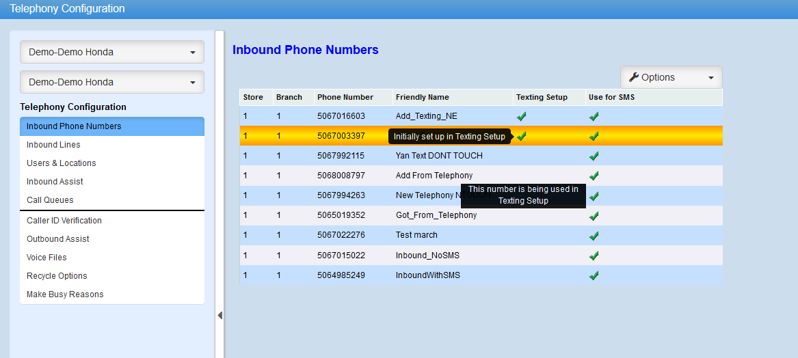The height and width of the screenshot is (358, 798).
Task: Collapse the left sidebar with arrow handle
Action: point(220,315)
